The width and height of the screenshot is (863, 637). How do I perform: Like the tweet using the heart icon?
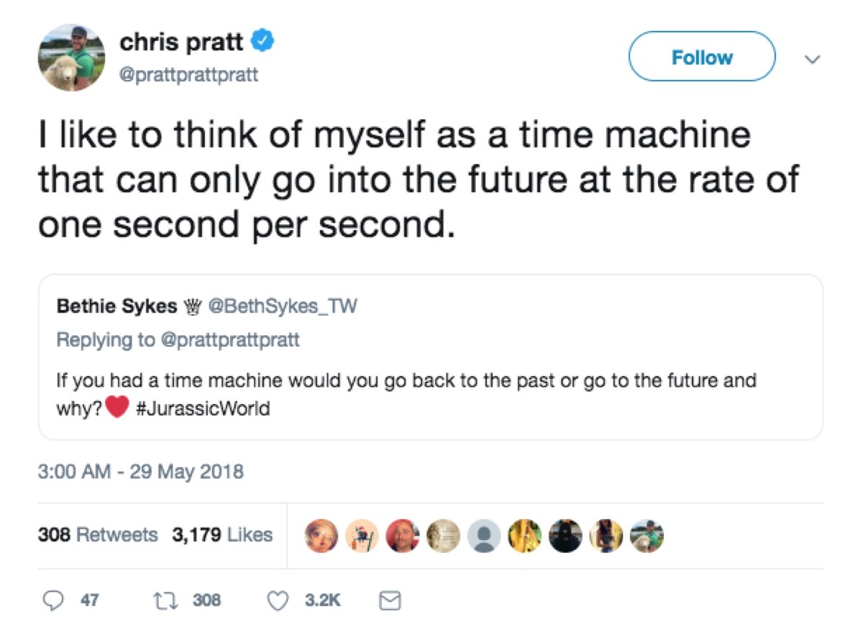pos(279,600)
